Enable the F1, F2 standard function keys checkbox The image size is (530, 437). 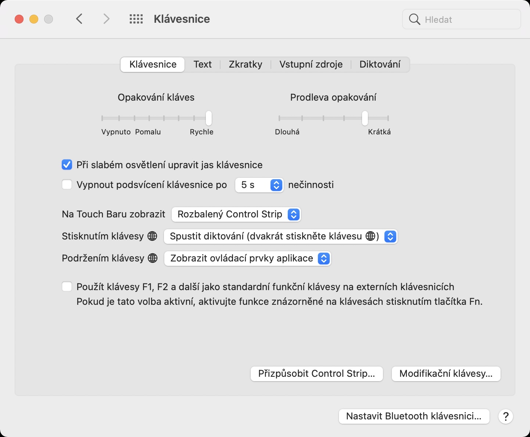[67, 286]
